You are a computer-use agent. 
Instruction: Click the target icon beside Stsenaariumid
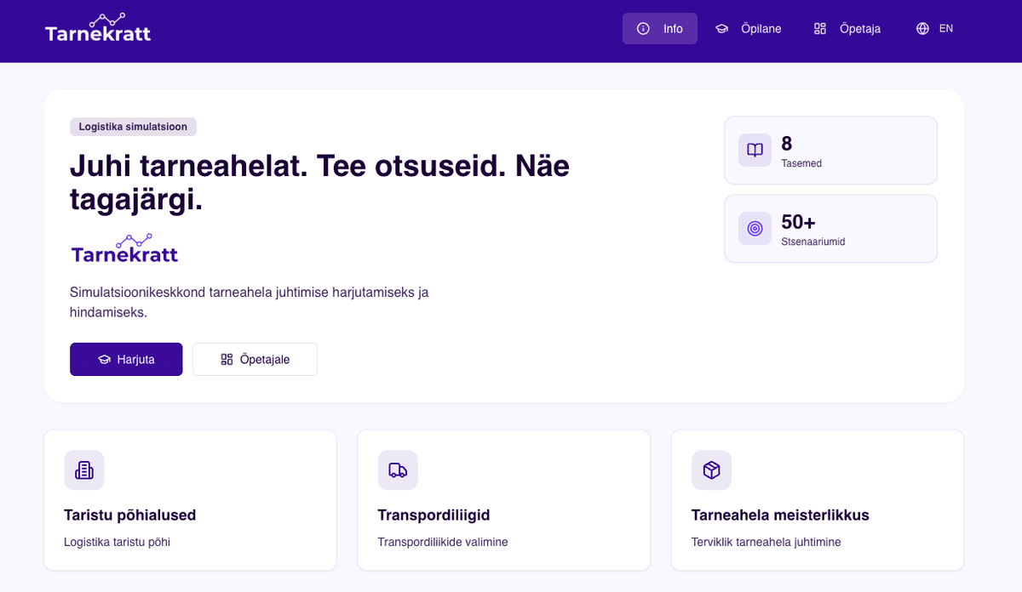point(755,229)
